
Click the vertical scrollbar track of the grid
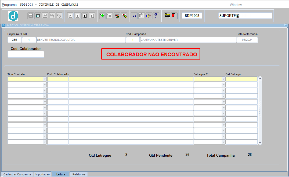coord(260,110)
